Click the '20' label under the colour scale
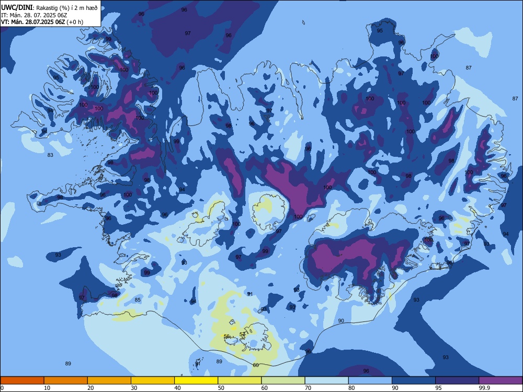523x392 pixels. 90,388
